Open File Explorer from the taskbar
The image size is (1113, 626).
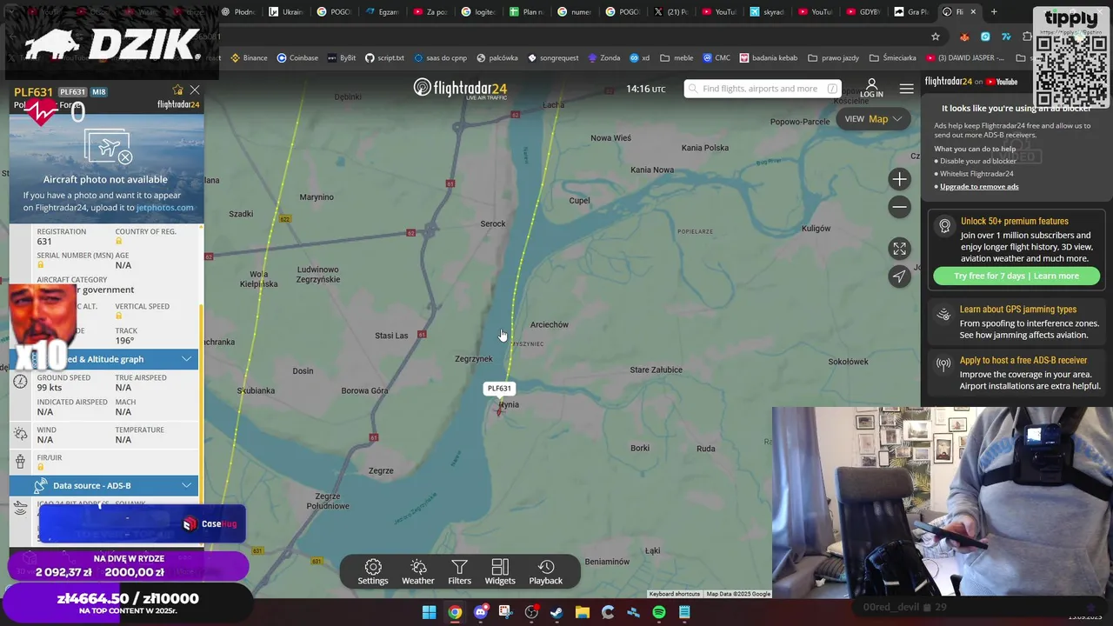[x=582, y=612]
